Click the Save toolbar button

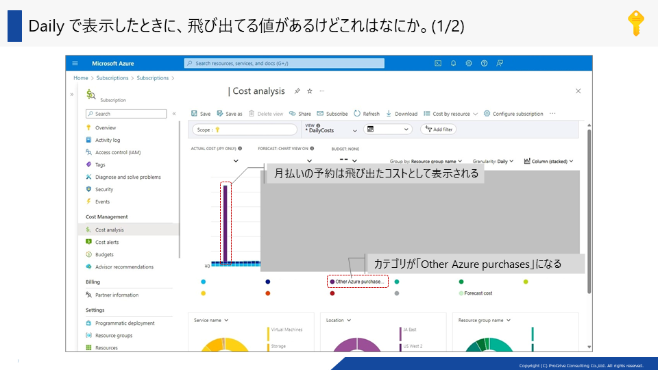pyautogui.click(x=201, y=114)
